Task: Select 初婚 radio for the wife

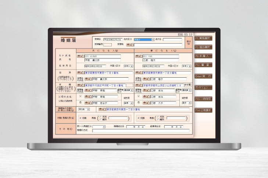Action: point(139,118)
